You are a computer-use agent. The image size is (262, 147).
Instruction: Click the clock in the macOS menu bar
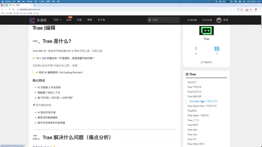(254, 1)
